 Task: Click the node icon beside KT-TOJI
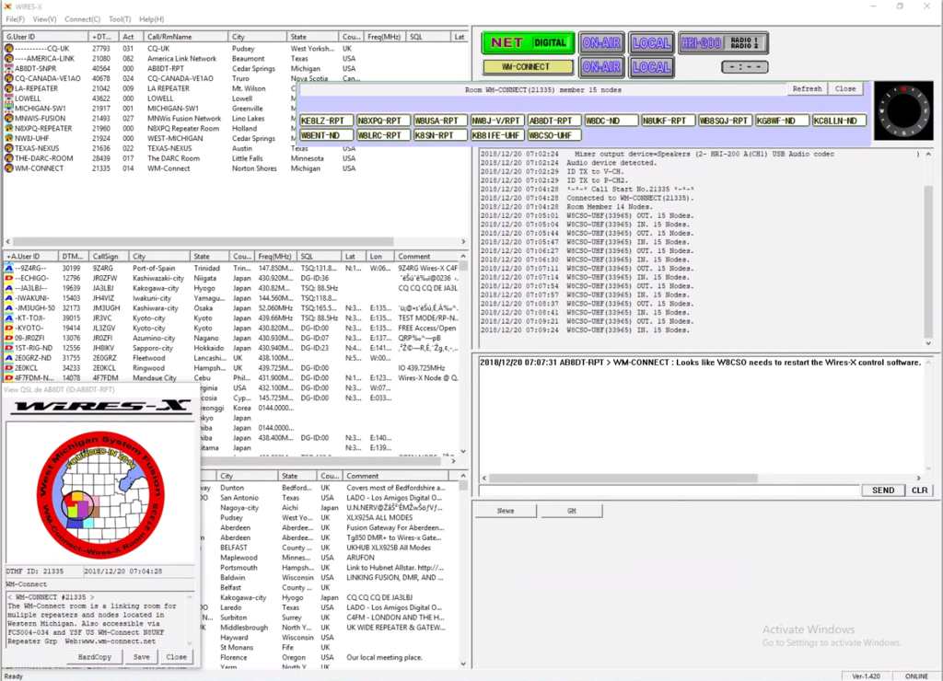pos(9,318)
